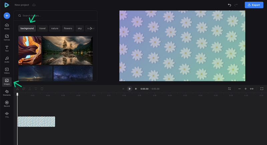Viewport: 267px width, 145px height.
Task: Open the Record sidebar panel
Action: pos(7,104)
